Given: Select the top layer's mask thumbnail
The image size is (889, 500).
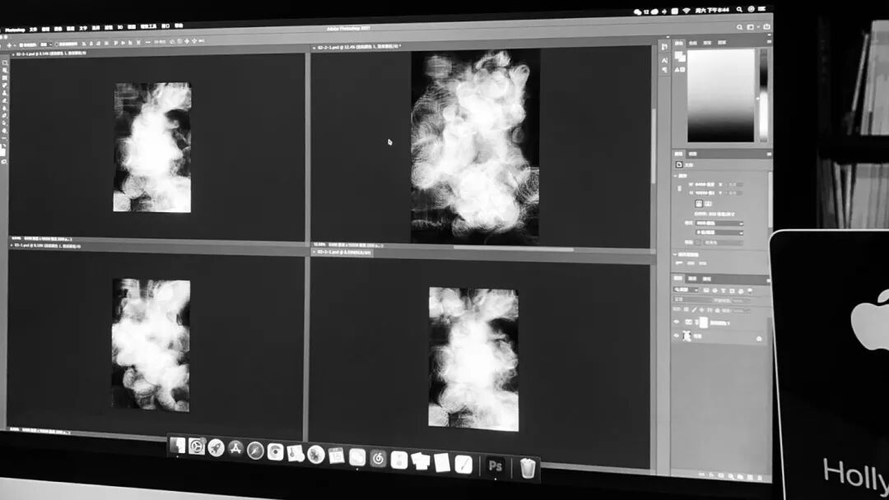Looking at the screenshot, I should [x=704, y=322].
